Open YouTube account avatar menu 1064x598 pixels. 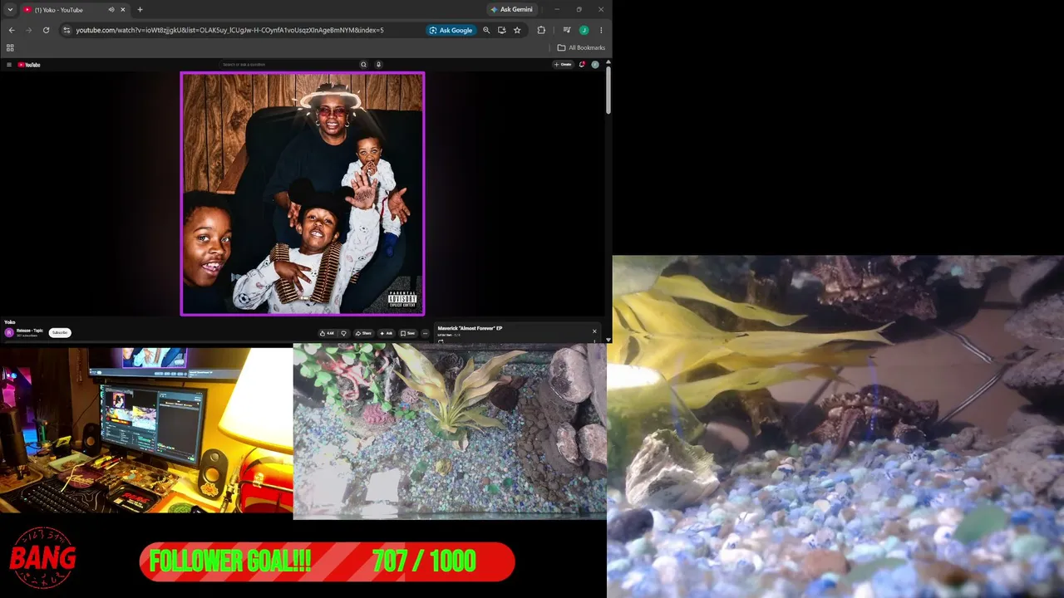click(x=595, y=64)
